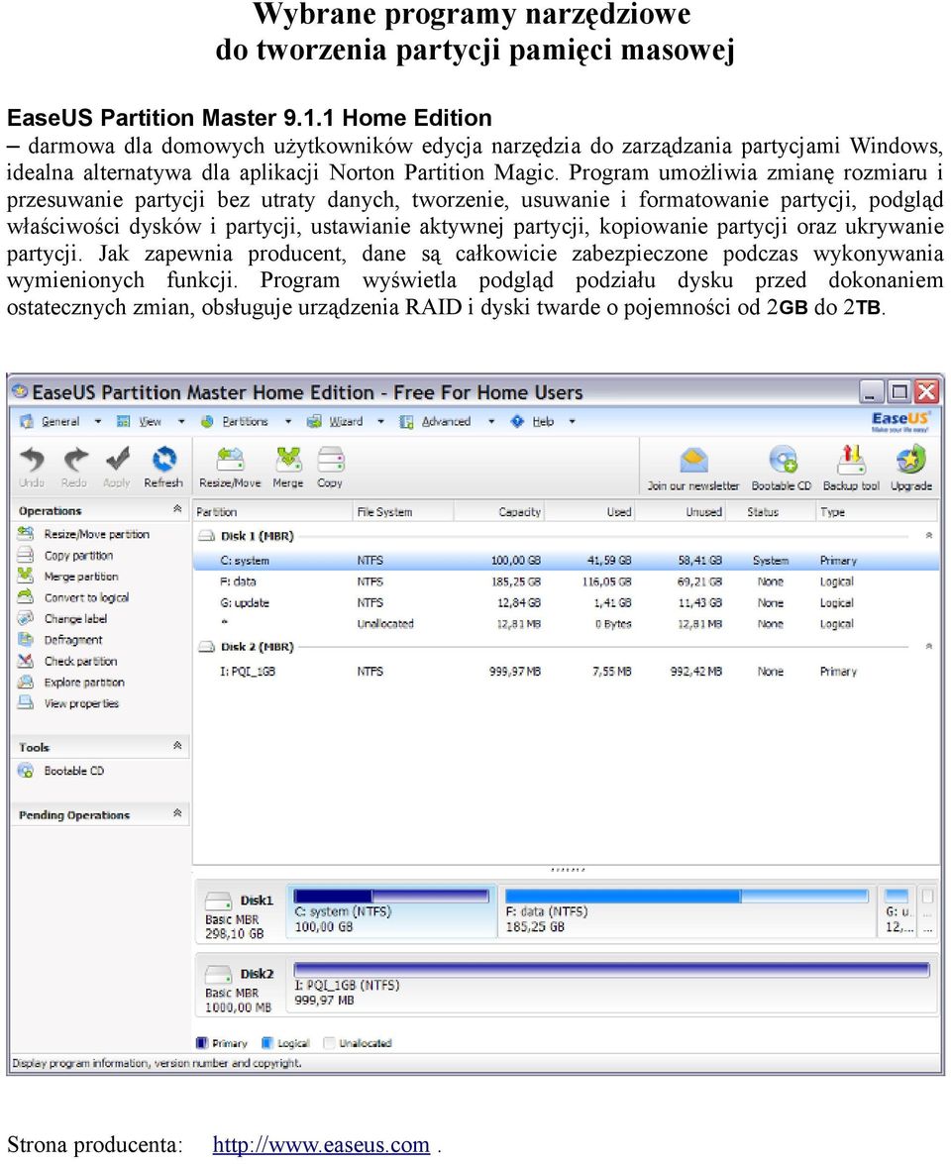Sort by File System column header

coord(402,512)
